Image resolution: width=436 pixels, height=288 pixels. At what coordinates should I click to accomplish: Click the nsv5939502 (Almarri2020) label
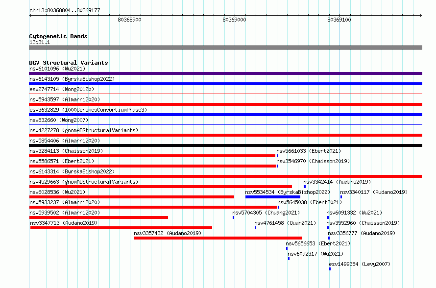point(65,213)
